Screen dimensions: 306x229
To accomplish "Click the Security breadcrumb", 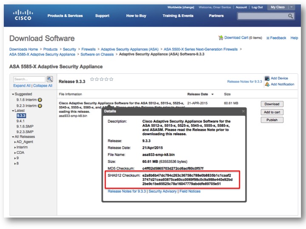I will (x=69, y=49).
